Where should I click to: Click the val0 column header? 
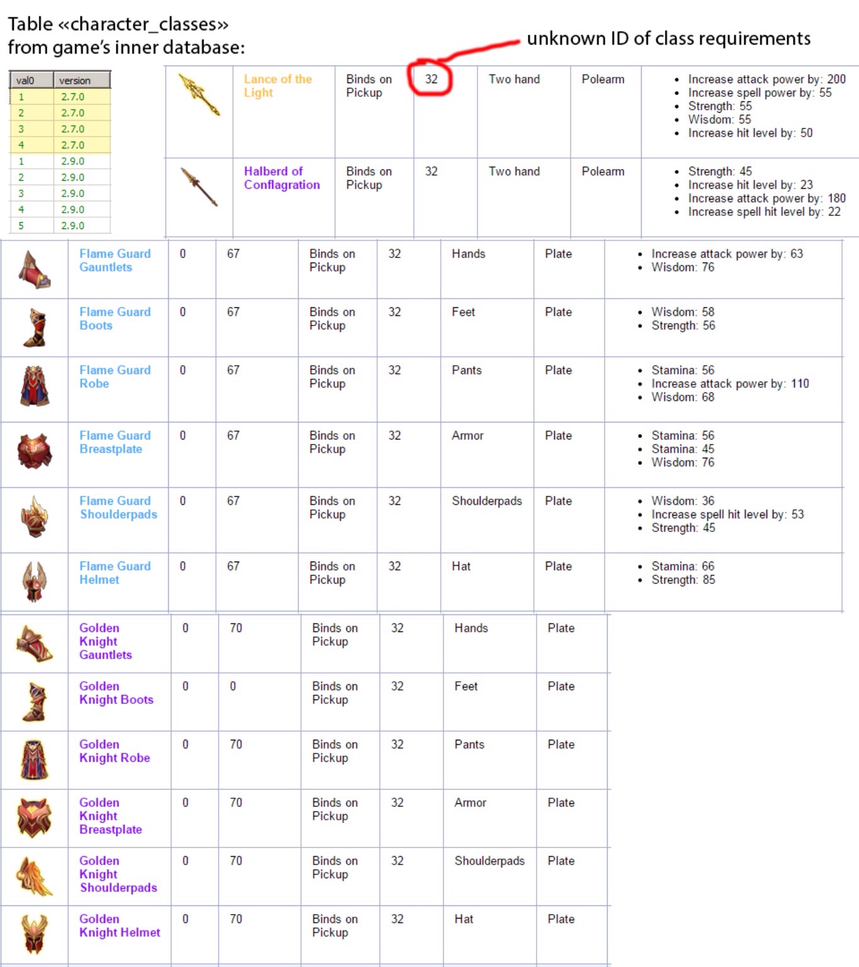point(31,80)
